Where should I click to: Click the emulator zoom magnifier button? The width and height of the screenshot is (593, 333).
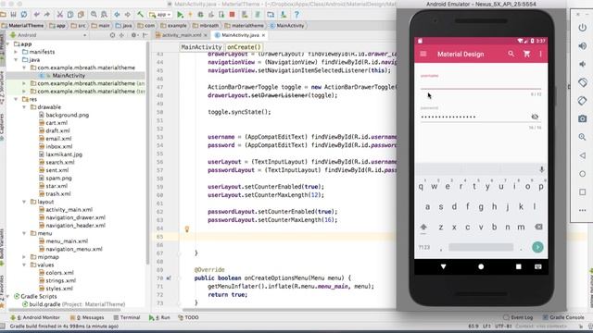(583, 137)
